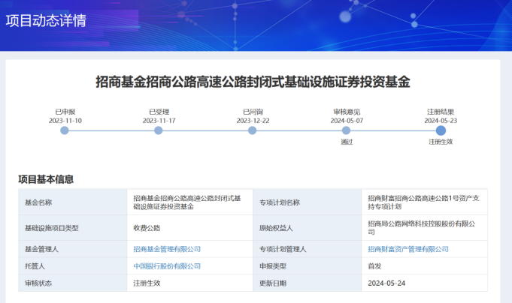
Task: Click the 通过 status under 审核意见
Action: click(x=347, y=142)
